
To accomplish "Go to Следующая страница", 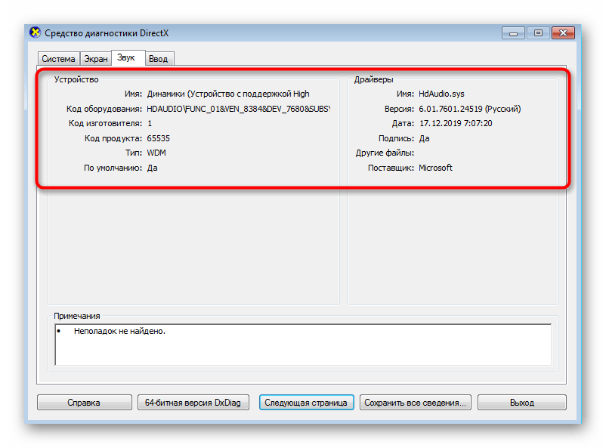I will coord(306,403).
